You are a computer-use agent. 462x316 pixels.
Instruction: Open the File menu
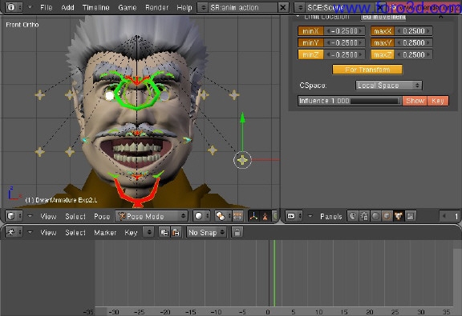47,7
